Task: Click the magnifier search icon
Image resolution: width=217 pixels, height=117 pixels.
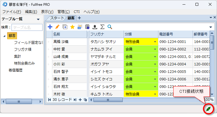Action: (110, 27)
